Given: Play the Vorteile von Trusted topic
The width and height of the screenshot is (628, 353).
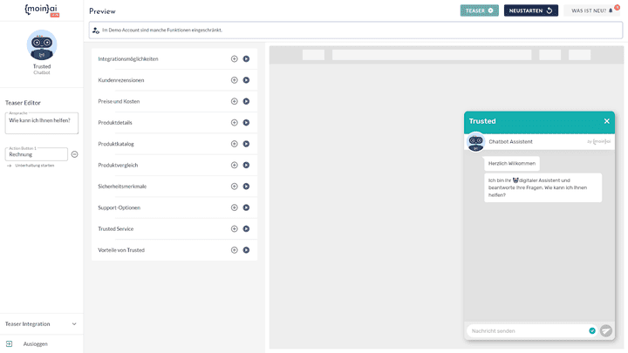Looking at the screenshot, I should coord(246,250).
